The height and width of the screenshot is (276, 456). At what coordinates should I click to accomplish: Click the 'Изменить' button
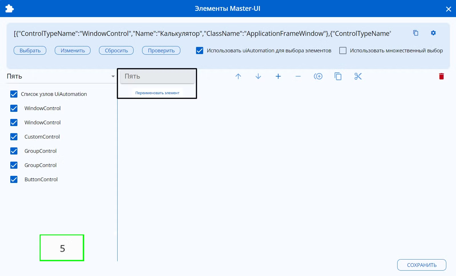pos(73,51)
